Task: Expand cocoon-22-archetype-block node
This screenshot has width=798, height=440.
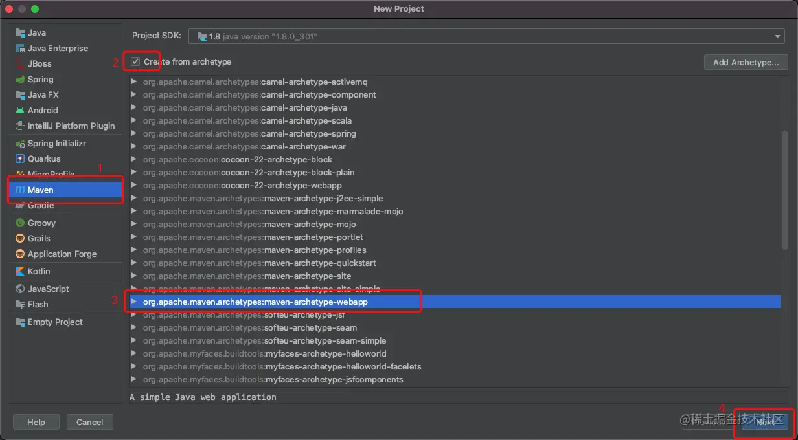Action: (x=134, y=159)
